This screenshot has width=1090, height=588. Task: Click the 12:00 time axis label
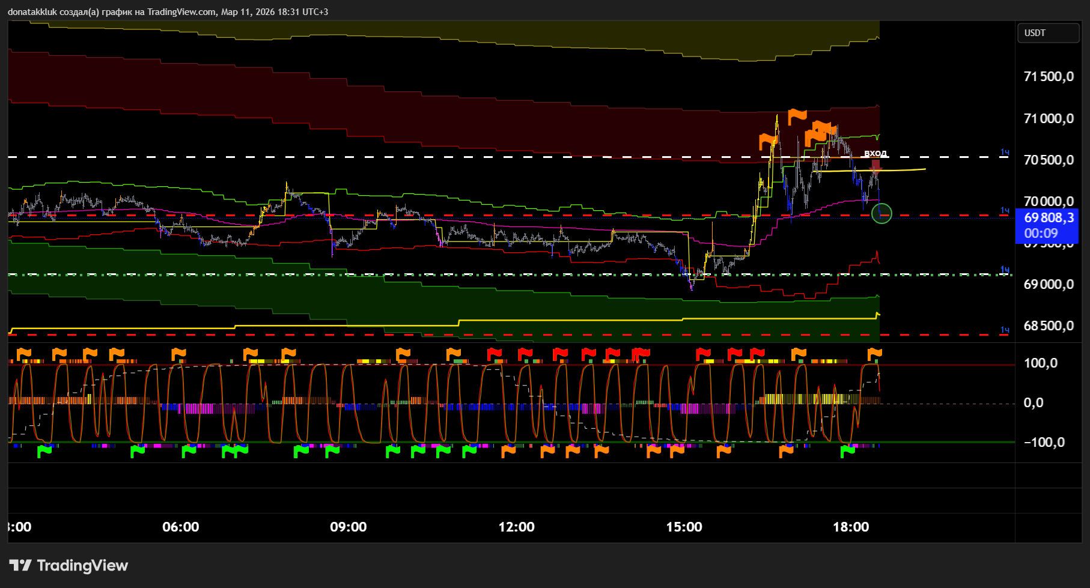tap(516, 527)
